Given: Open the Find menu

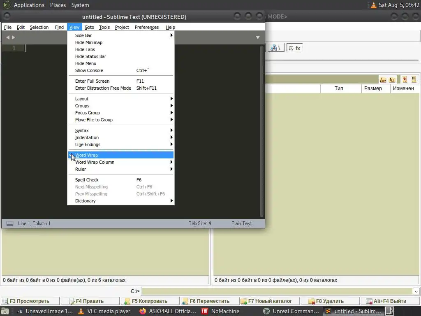Looking at the screenshot, I should coord(59,27).
